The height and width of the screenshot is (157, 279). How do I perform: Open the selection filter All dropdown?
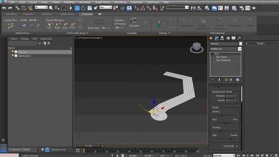pos(41,7)
